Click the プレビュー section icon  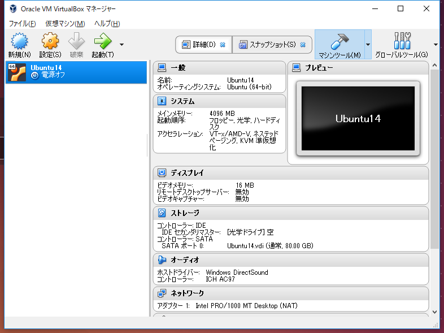click(x=296, y=67)
